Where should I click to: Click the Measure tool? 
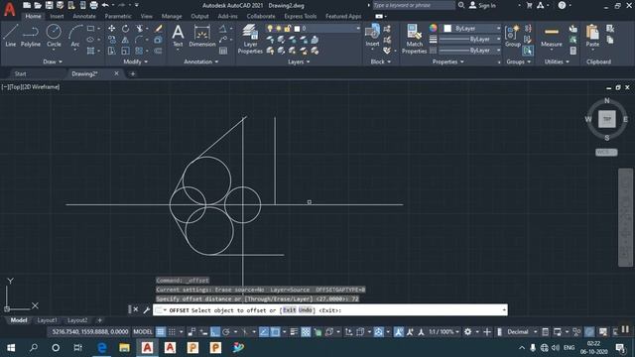[552, 36]
